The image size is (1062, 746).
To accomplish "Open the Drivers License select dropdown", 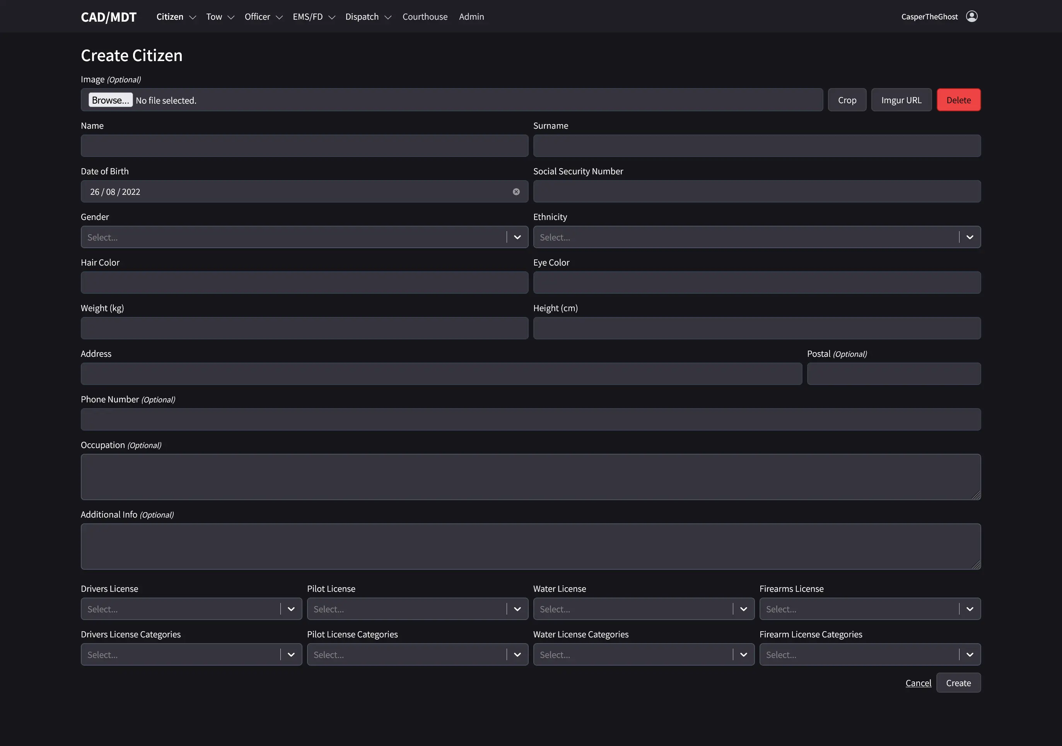I will pyautogui.click(x=291, y=609).
